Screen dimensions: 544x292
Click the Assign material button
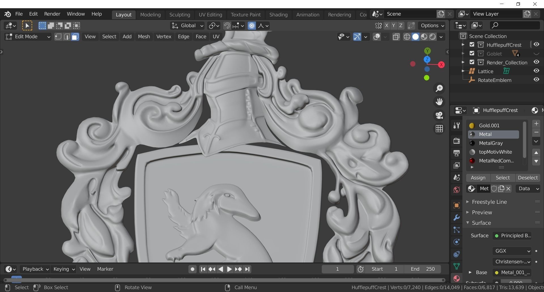click(478, 178)
